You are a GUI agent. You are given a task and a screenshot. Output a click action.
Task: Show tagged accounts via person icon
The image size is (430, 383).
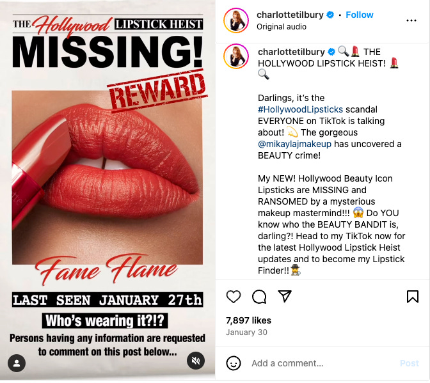click(x=17, y=363)
